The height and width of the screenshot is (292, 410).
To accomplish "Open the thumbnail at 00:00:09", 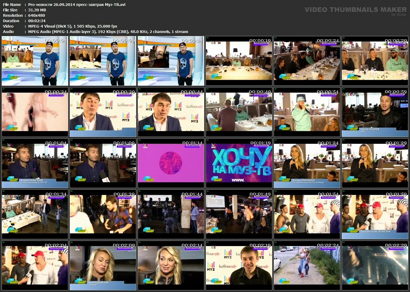I will click(x=103, y=61).
